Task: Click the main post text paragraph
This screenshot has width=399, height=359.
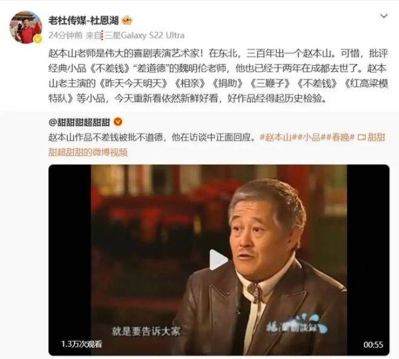Action: 218,76
